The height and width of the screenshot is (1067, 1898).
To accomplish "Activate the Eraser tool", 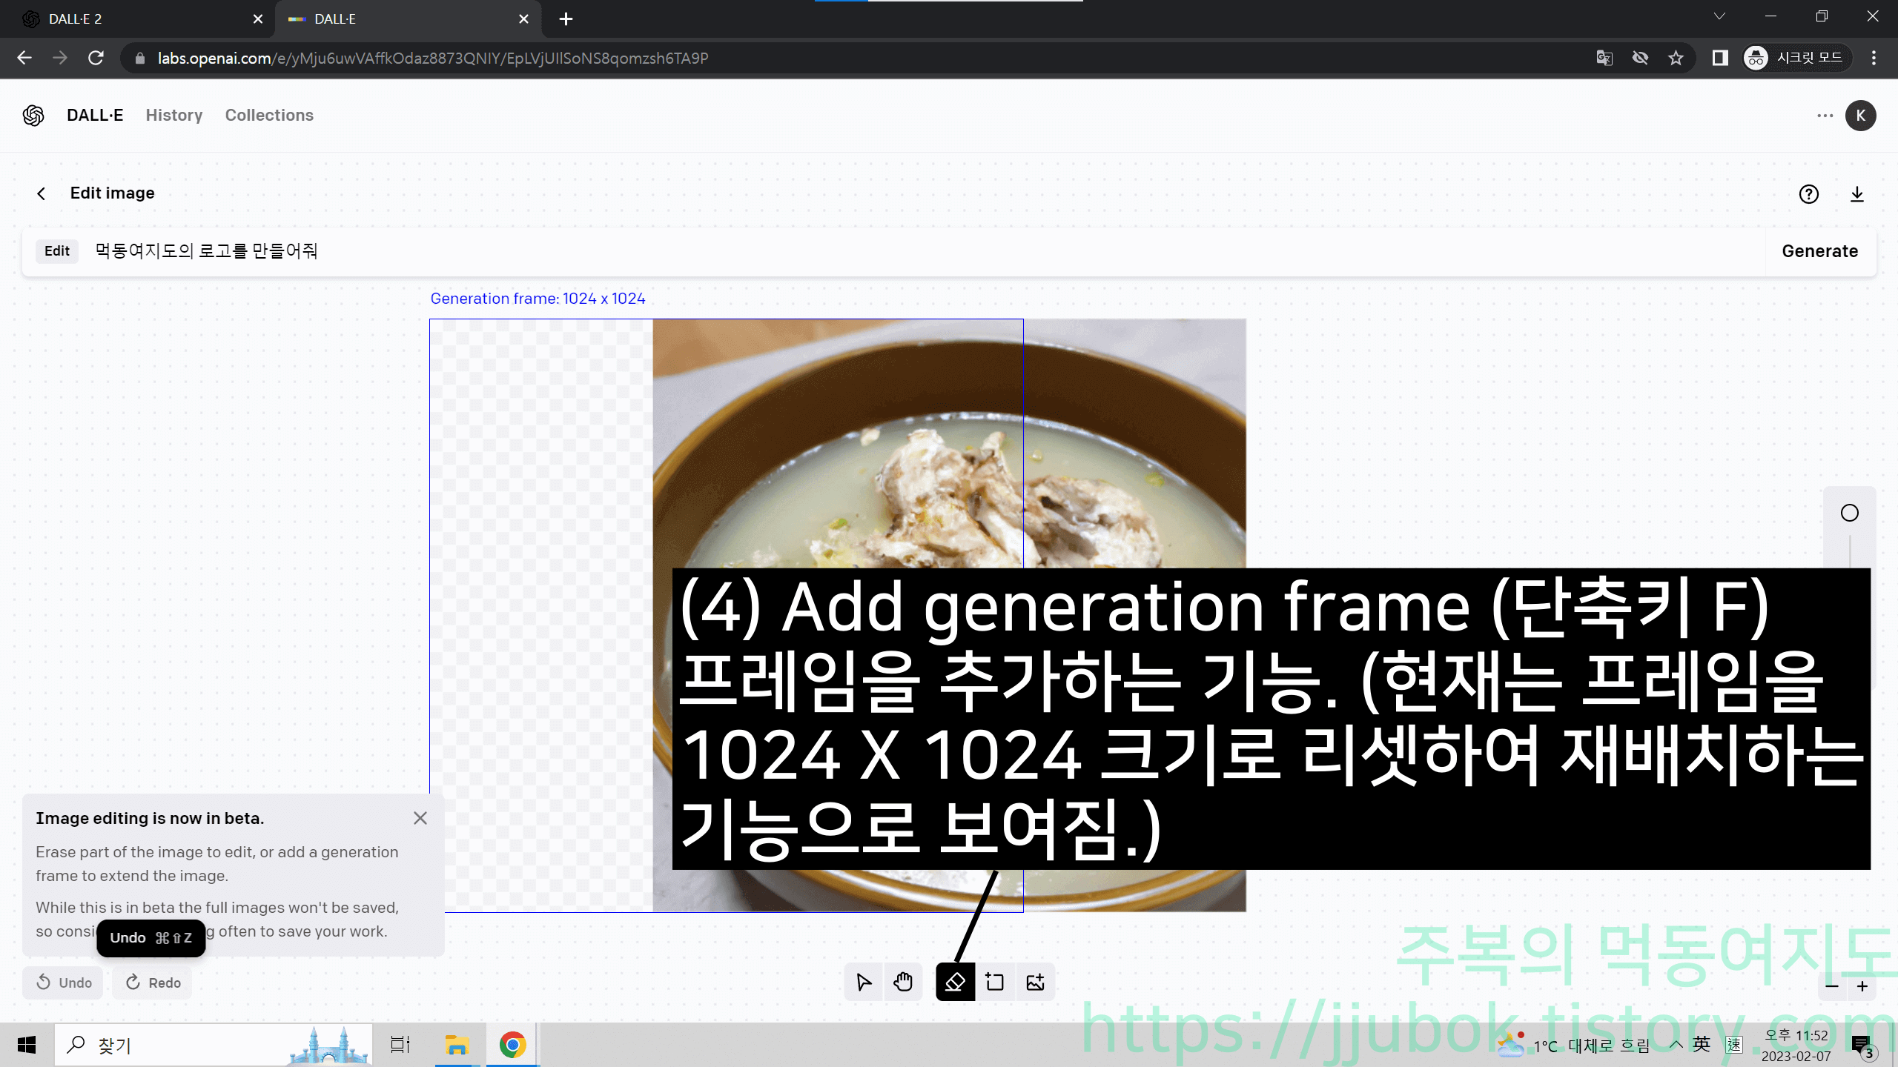I will (x=955, y=982).
